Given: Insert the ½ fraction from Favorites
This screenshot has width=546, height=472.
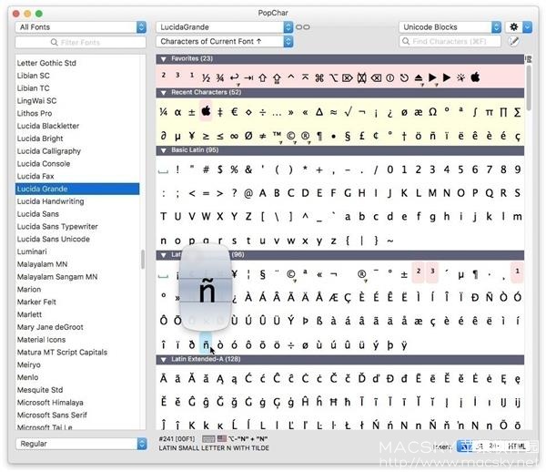Looking at the screenshot, I should pyautogui.click(x=206, y=77).
